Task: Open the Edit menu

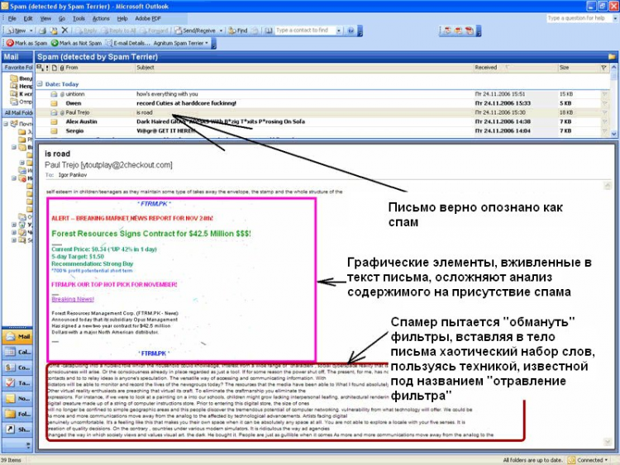Action: click(x=28, y=18)
